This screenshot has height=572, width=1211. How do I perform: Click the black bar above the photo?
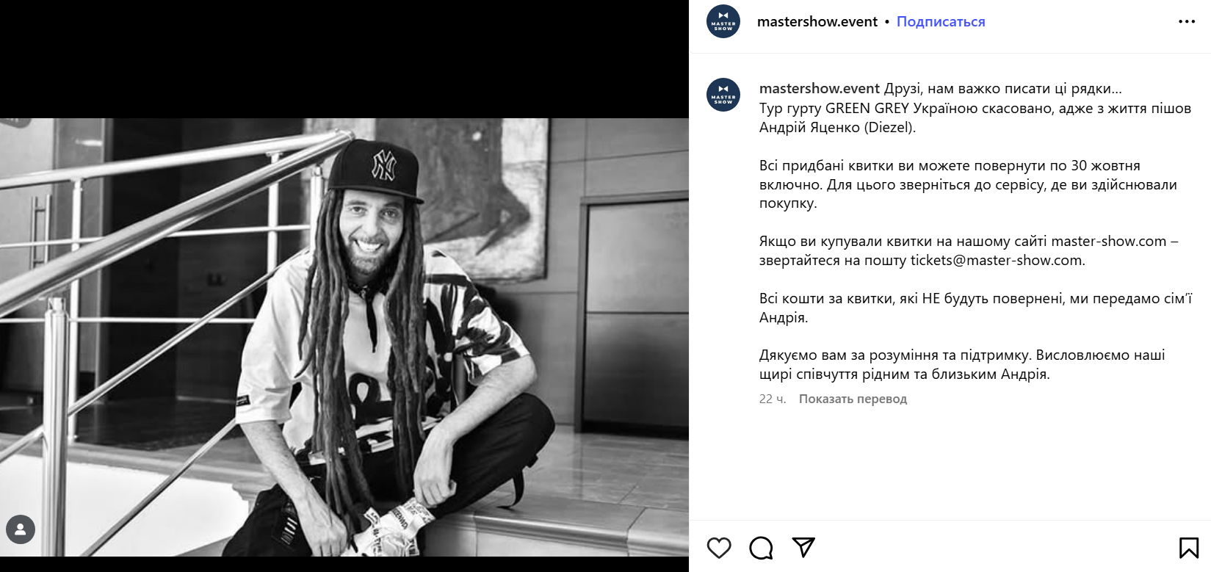pos(344,59)
